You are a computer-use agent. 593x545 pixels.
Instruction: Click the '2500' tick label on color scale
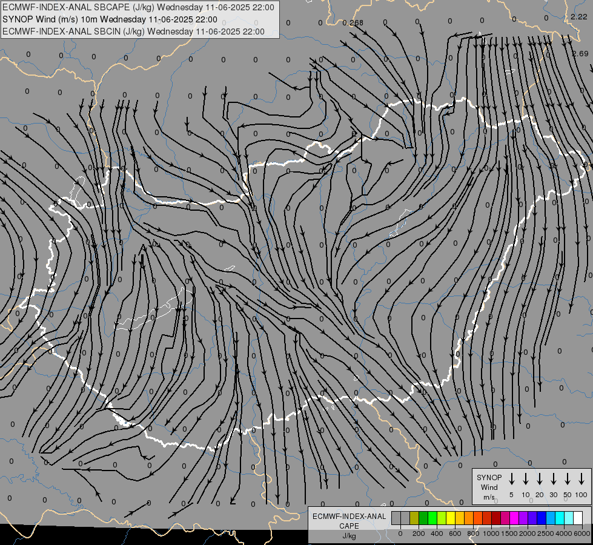click(x=546, y=533)
